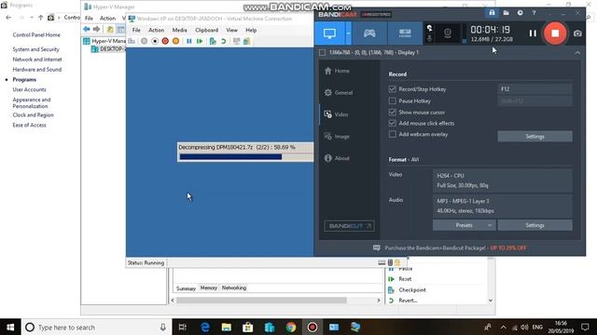597x335 pixels.
Task: Enable Add webcam overlay checkbox
Action: point(392,134)
